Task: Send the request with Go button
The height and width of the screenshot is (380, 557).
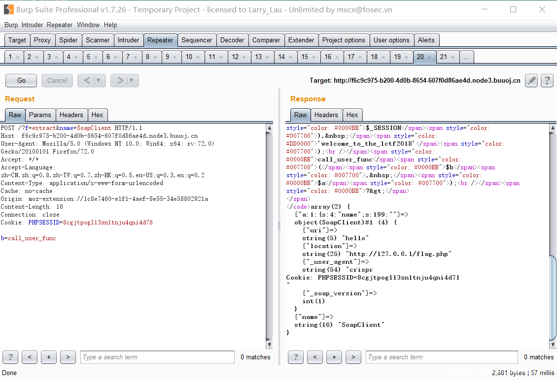Action: (21, 81)
